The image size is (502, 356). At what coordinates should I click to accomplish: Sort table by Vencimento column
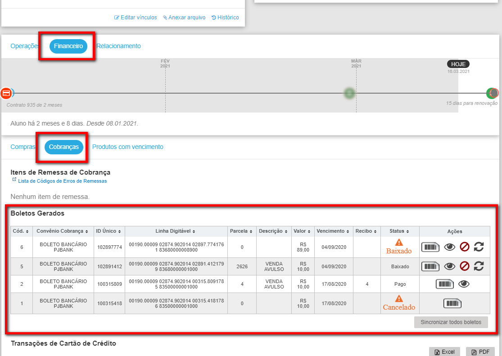(x=333, y=231)
